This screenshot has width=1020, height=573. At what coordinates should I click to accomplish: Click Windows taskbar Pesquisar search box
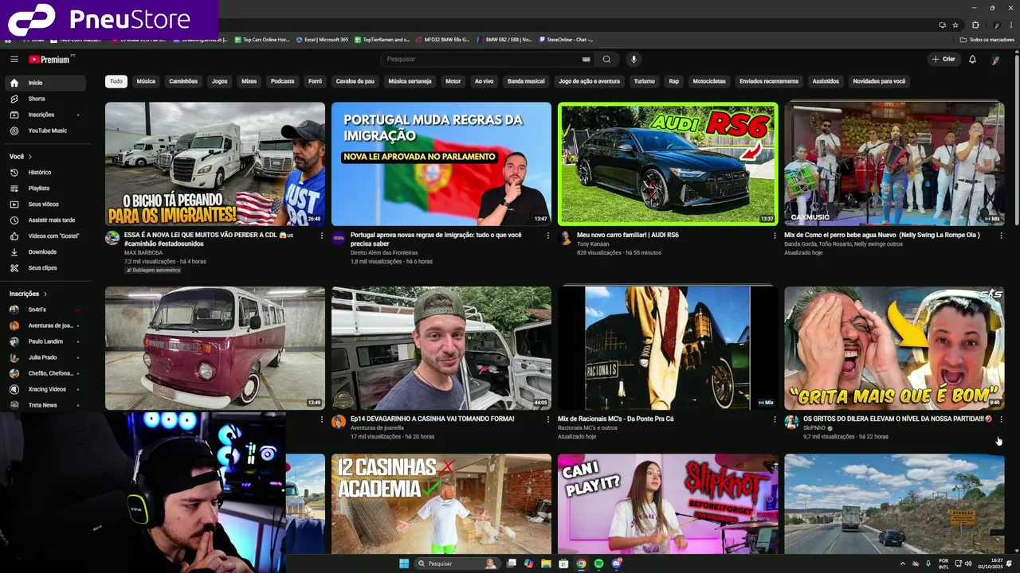point(457,563)
